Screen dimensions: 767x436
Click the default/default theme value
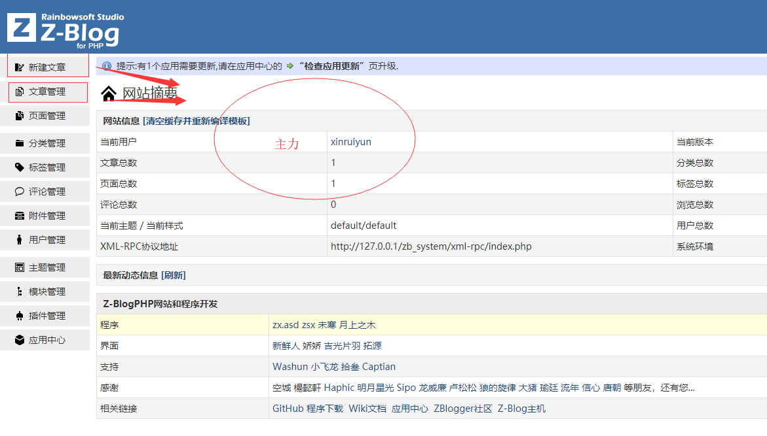click(x=364, y=226)
